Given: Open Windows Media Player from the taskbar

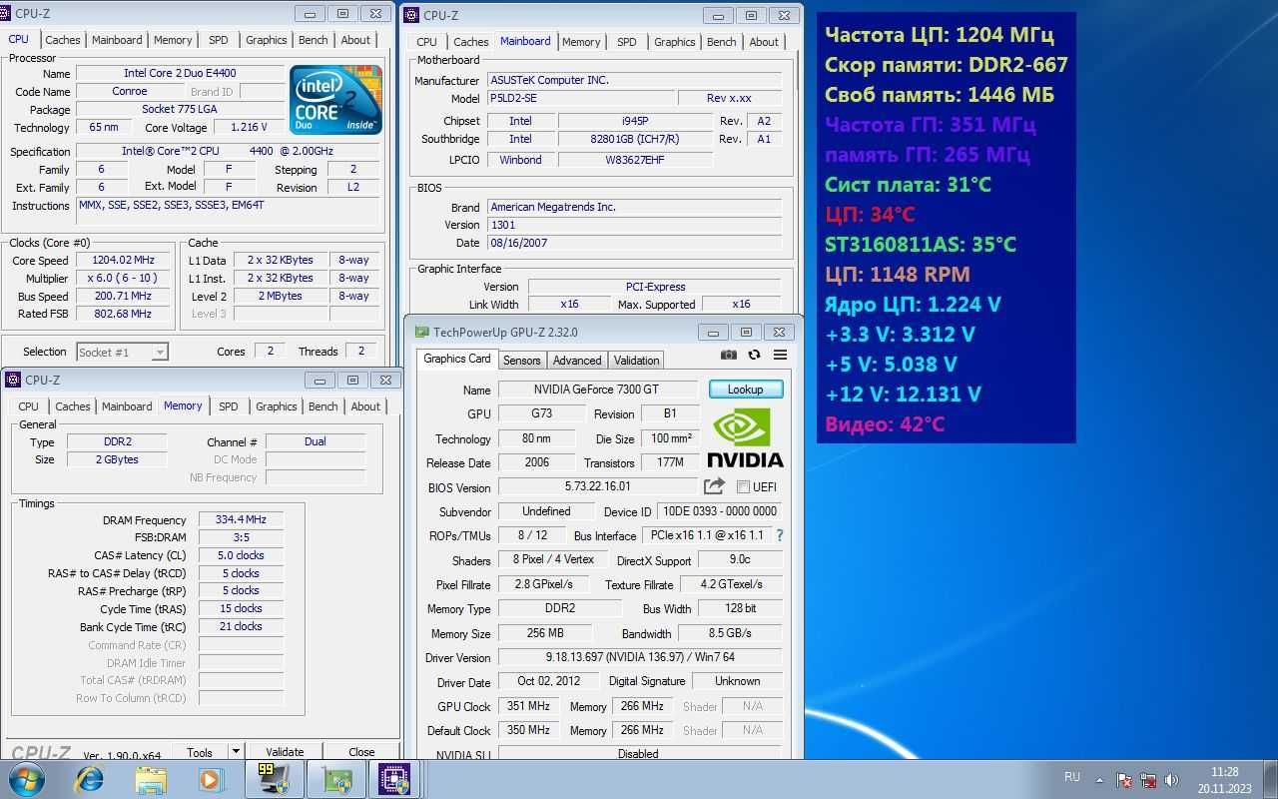Looking at the screenshot, I should coord(210,779).
